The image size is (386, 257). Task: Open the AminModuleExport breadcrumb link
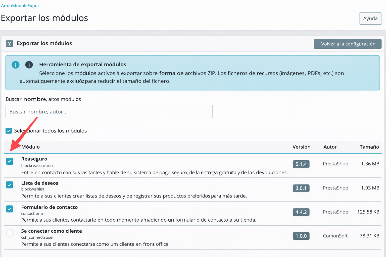[21, 6]
